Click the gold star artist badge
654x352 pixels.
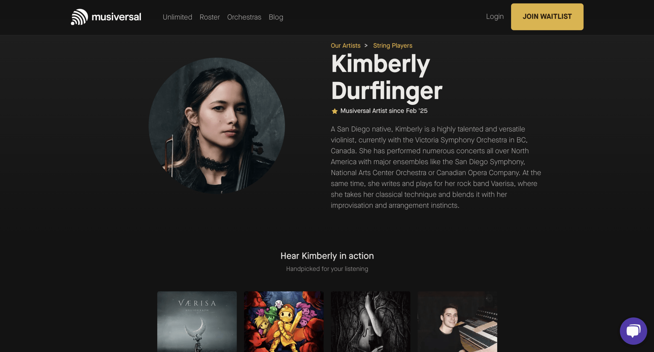point(335,111)
